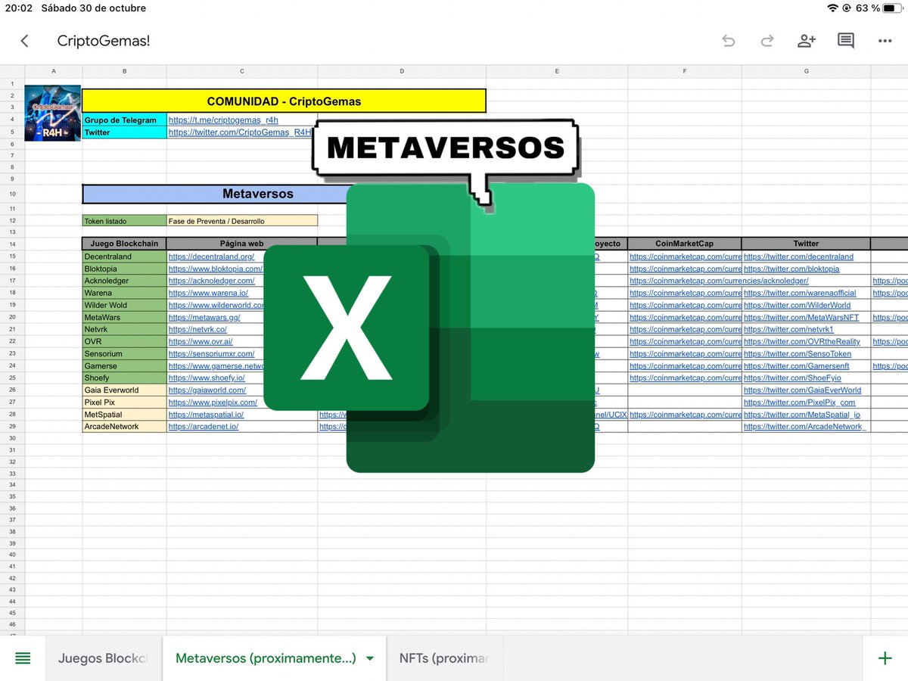The width and height of the screenshot is (908, 681).
Task: Tap the Wi-Fi icon in status bar
Action: click(834, 8)
